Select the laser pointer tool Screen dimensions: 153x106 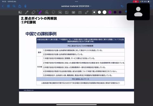tap(87, 12)
